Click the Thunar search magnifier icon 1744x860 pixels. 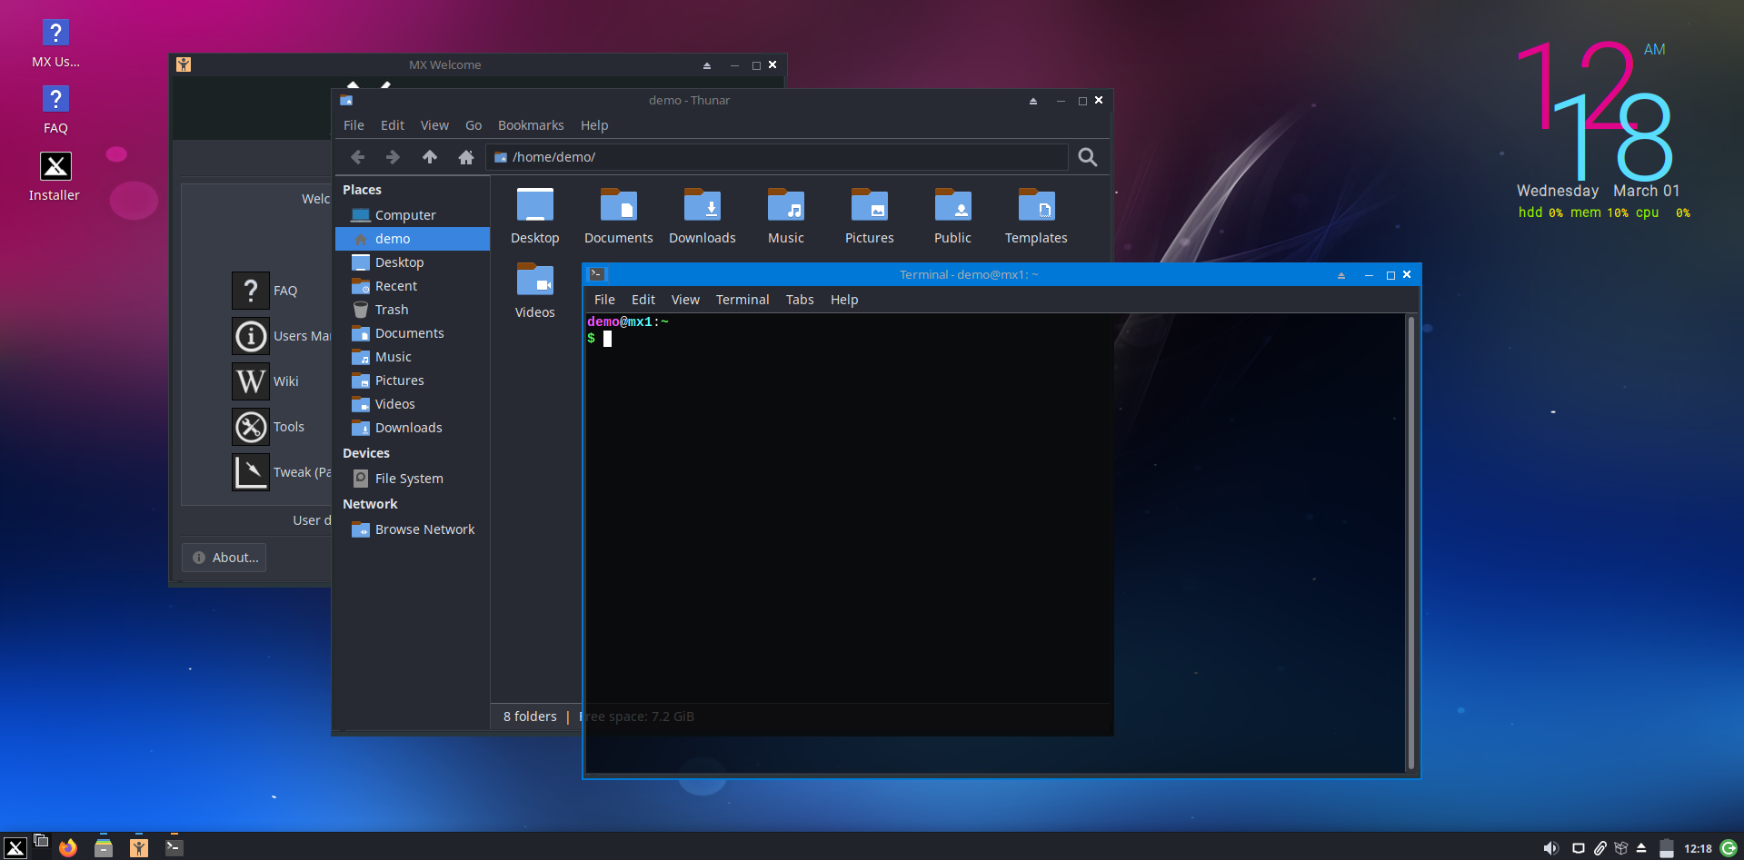click(x=1087, y=157)
